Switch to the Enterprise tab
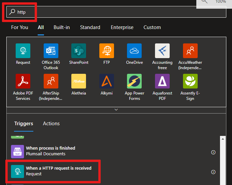 (x=122, y=27)
